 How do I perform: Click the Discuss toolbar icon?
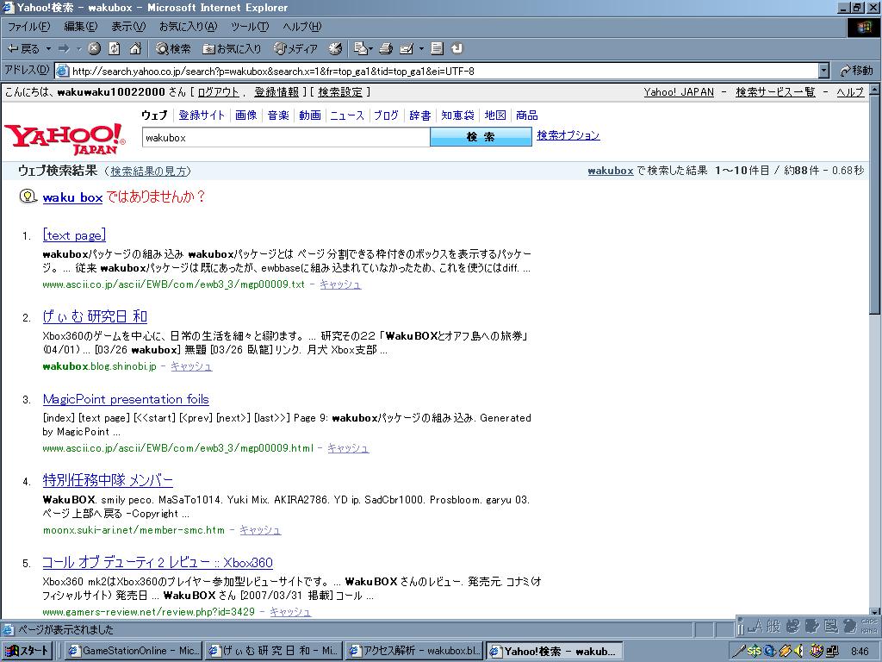[437, 49]
